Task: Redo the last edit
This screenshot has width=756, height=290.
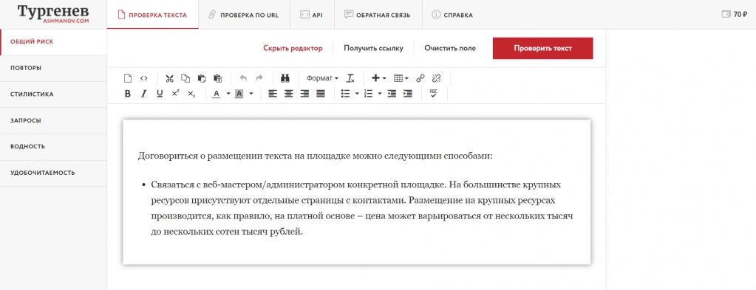Action: coord(259,78)
